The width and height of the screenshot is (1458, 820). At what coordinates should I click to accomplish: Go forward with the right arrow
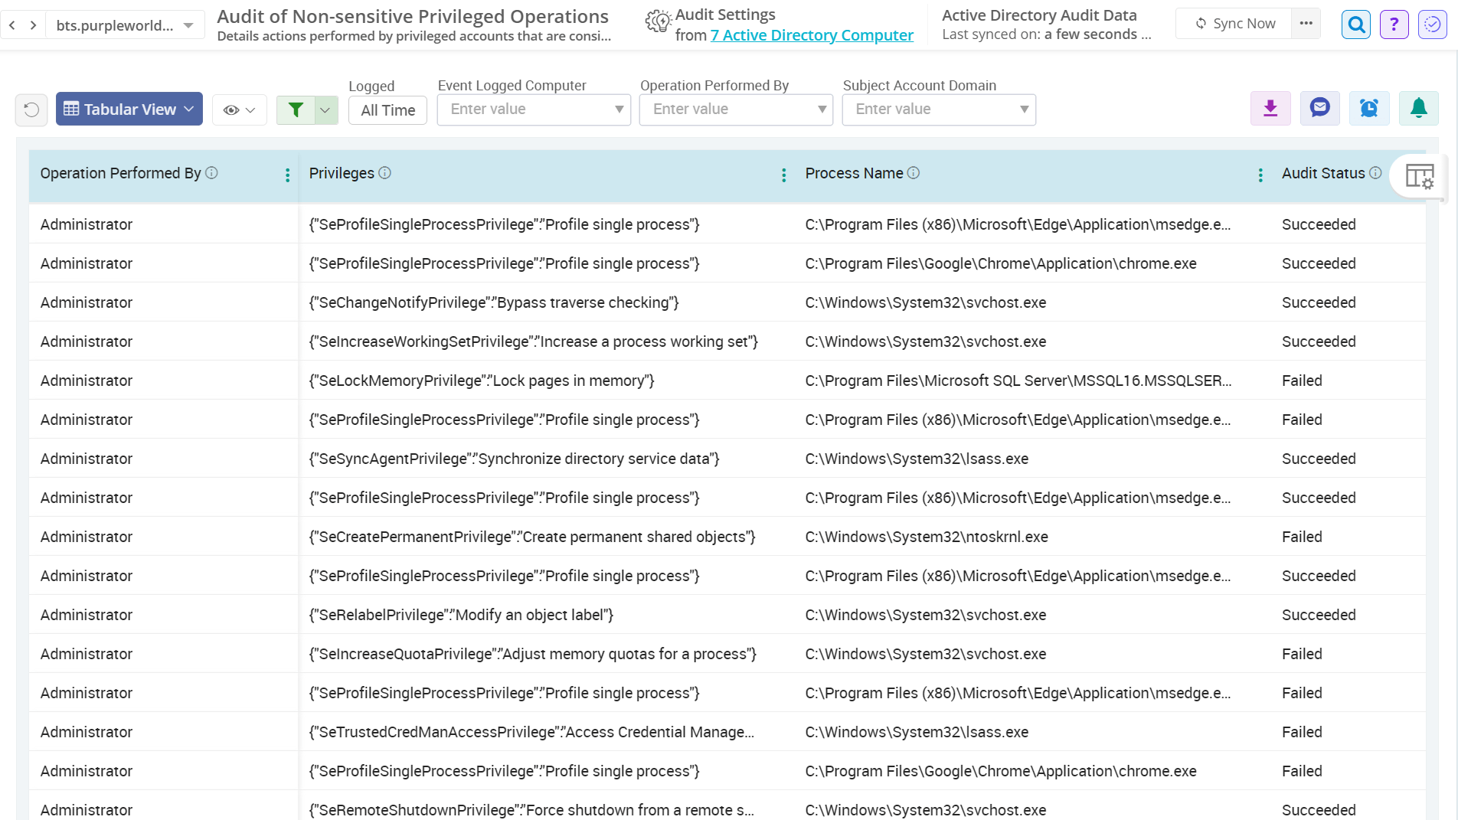coord(33,25)
